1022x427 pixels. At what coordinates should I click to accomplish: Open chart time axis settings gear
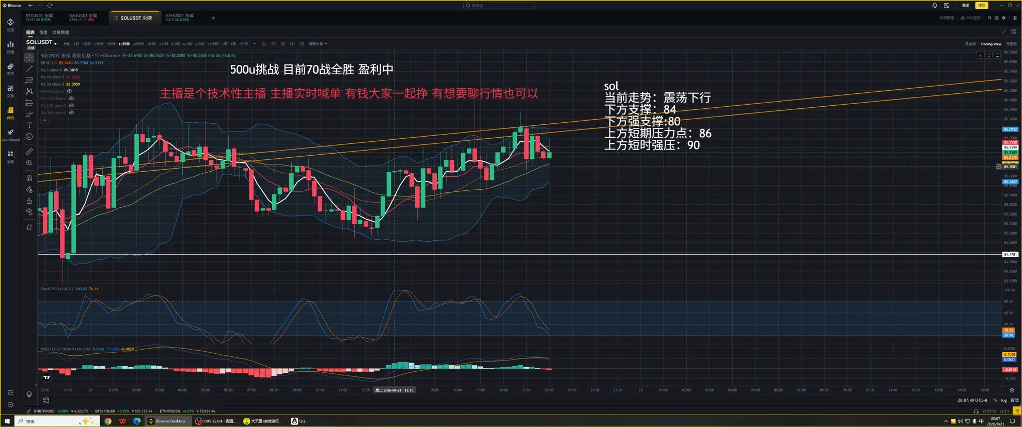pyautogui.click(x=1012, y=390)
